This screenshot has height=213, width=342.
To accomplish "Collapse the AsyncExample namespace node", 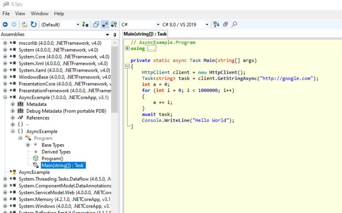I will [13, 131].
